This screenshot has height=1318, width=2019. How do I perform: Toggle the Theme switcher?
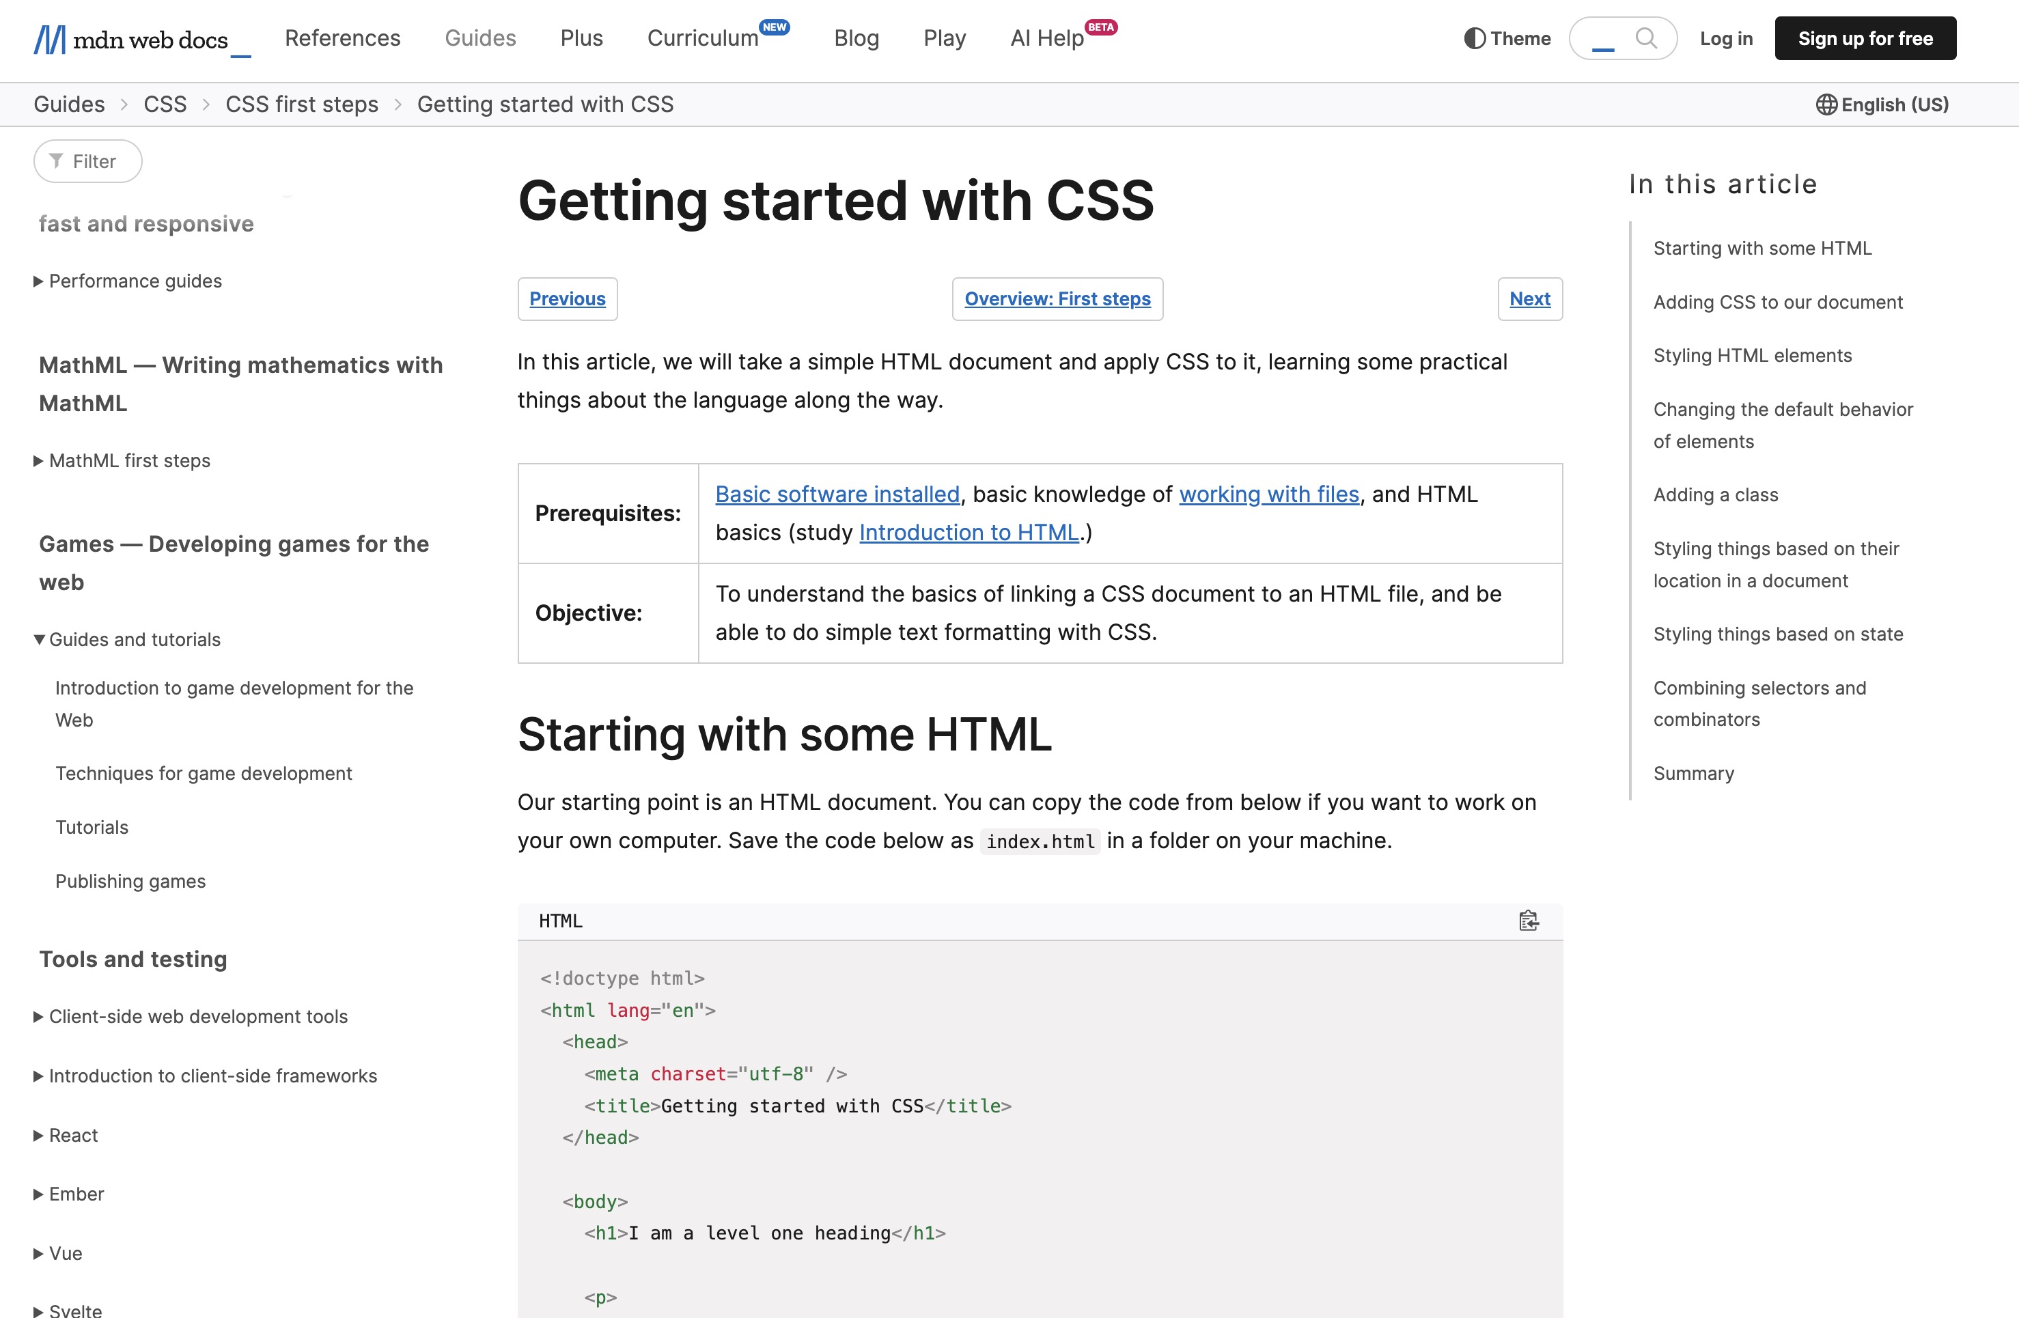1507,38
